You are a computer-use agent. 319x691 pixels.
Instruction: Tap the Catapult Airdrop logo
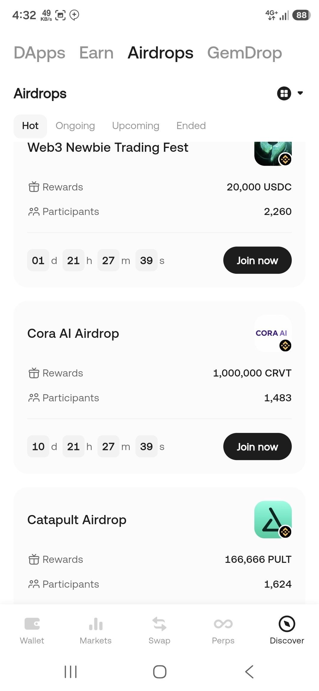click(273, 519)
